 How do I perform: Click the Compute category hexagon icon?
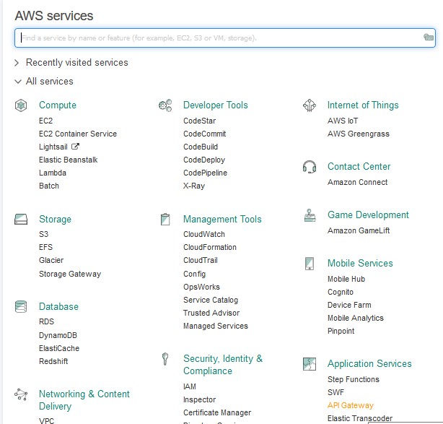[21, 105]
